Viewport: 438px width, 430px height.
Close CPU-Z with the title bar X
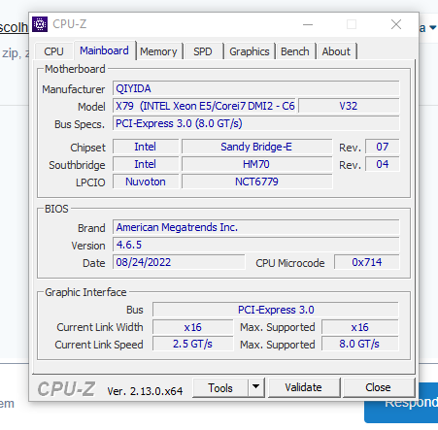coord(396,24)
